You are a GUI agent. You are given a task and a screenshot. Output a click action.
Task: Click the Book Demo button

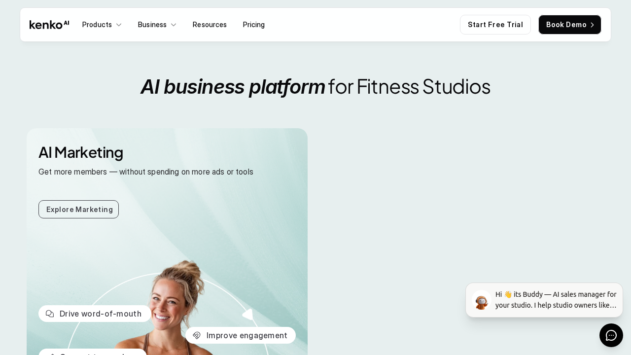click(570, 25)
